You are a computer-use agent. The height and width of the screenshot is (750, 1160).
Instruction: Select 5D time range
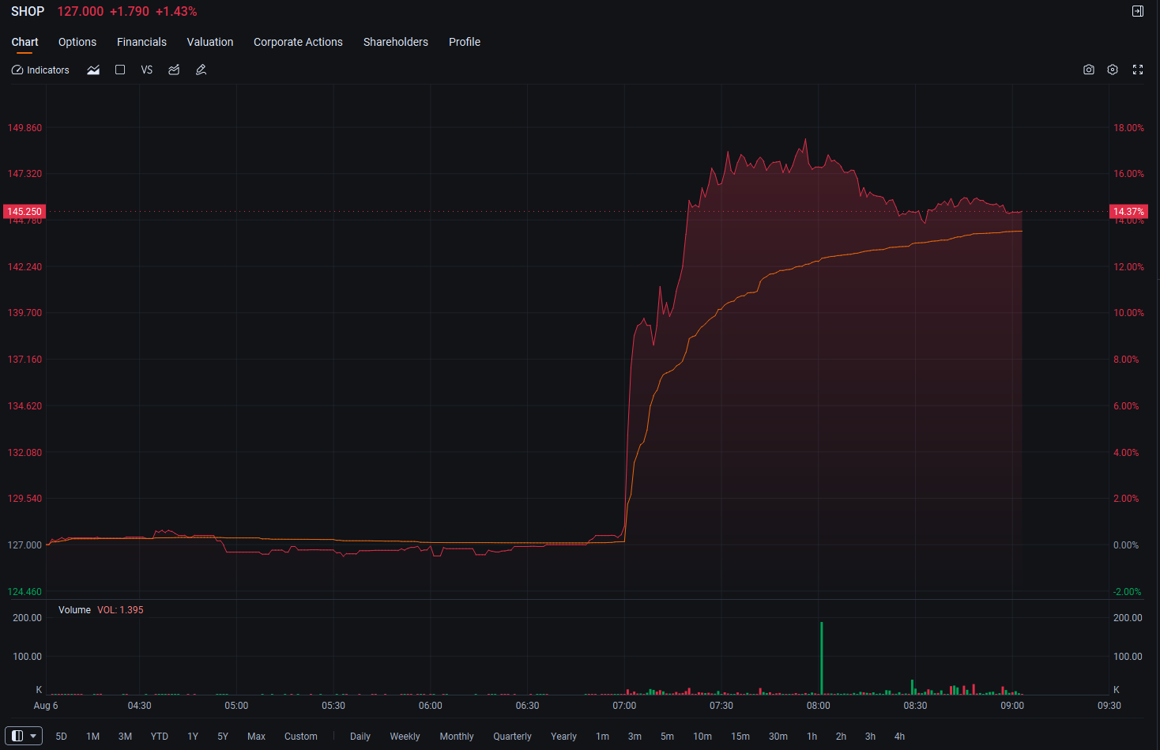(62, 737)
